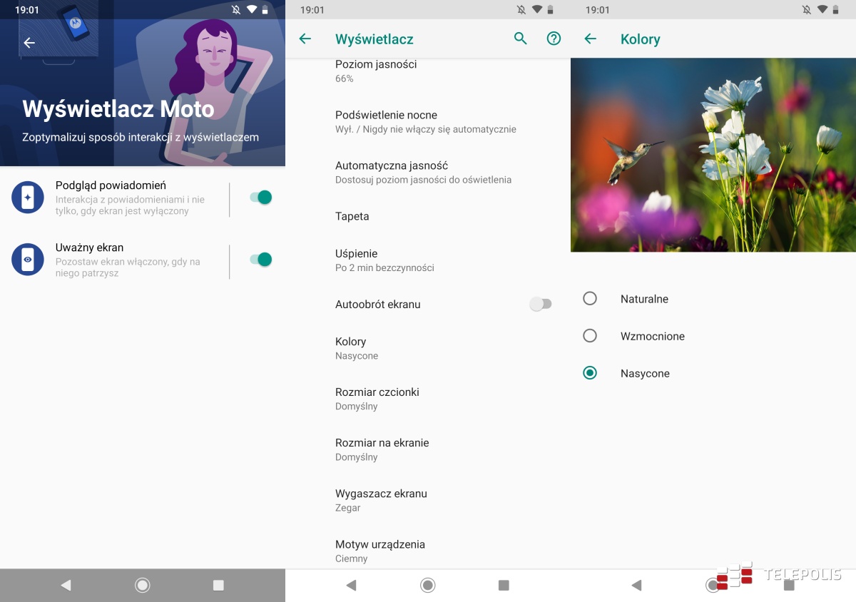Enable the Autoobrót ekranu toggle
This screenshot has height=602, width=856.
point(540,305)
